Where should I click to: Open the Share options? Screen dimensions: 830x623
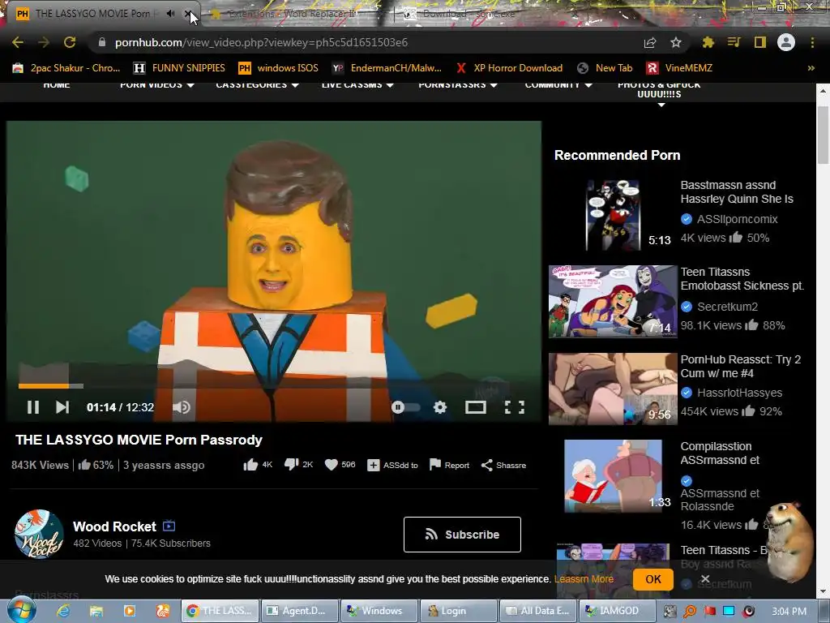point(503,465)
